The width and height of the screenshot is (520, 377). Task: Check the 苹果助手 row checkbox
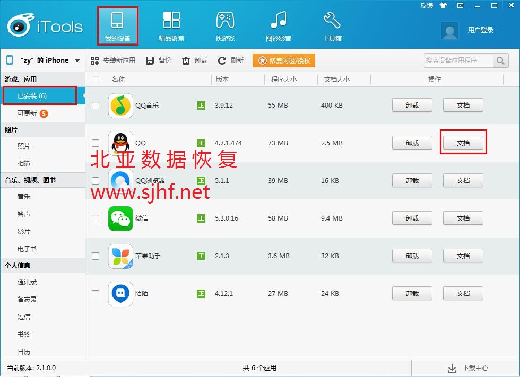96,256
